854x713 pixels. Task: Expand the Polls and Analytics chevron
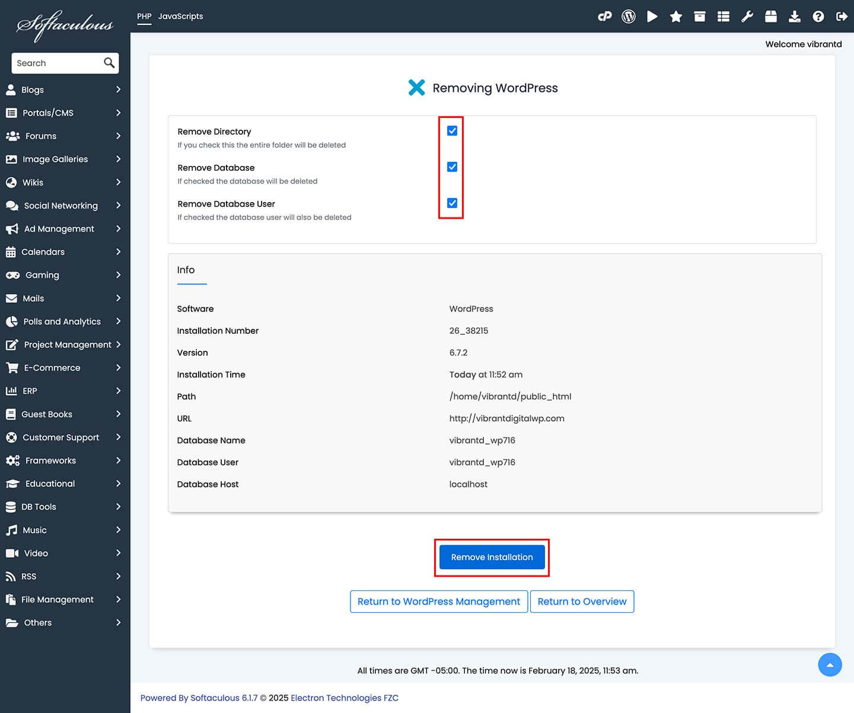coord(119,321)
